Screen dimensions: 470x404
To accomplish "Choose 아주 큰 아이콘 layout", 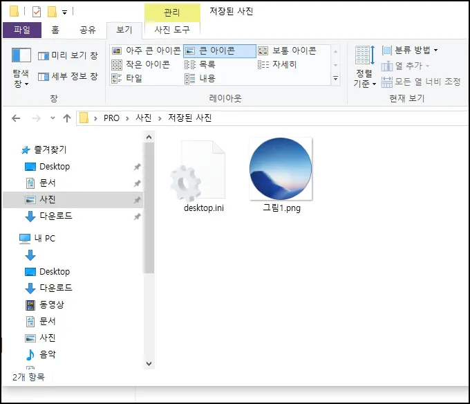I will (x=146, y=50).
